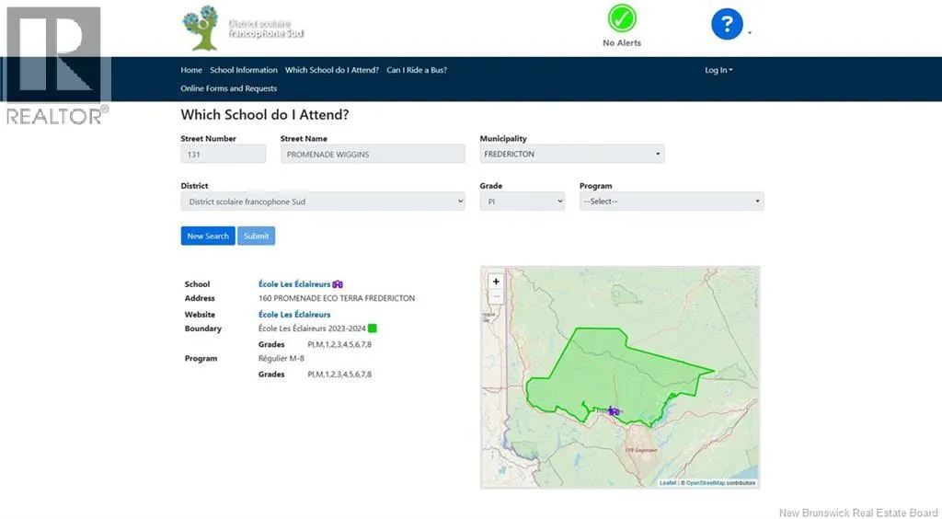
Task: Zoom in on the map with plus button
Action: (496, 282)
